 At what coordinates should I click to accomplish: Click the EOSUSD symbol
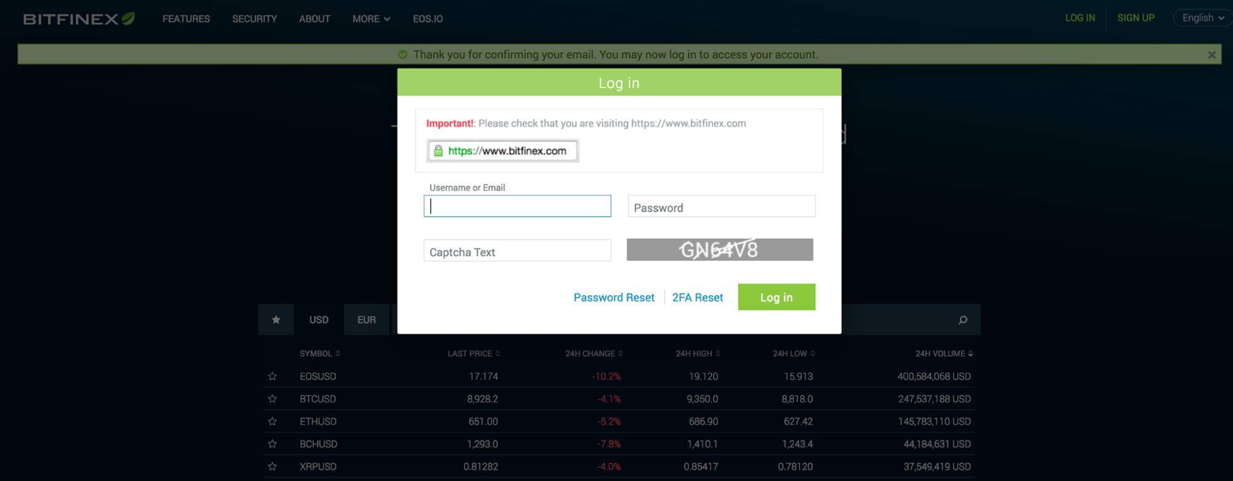[318, 376]
